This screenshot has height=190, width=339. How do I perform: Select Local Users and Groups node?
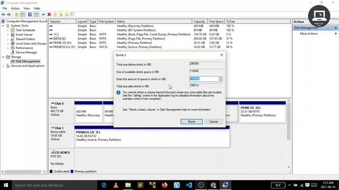(x=31, y=43)
